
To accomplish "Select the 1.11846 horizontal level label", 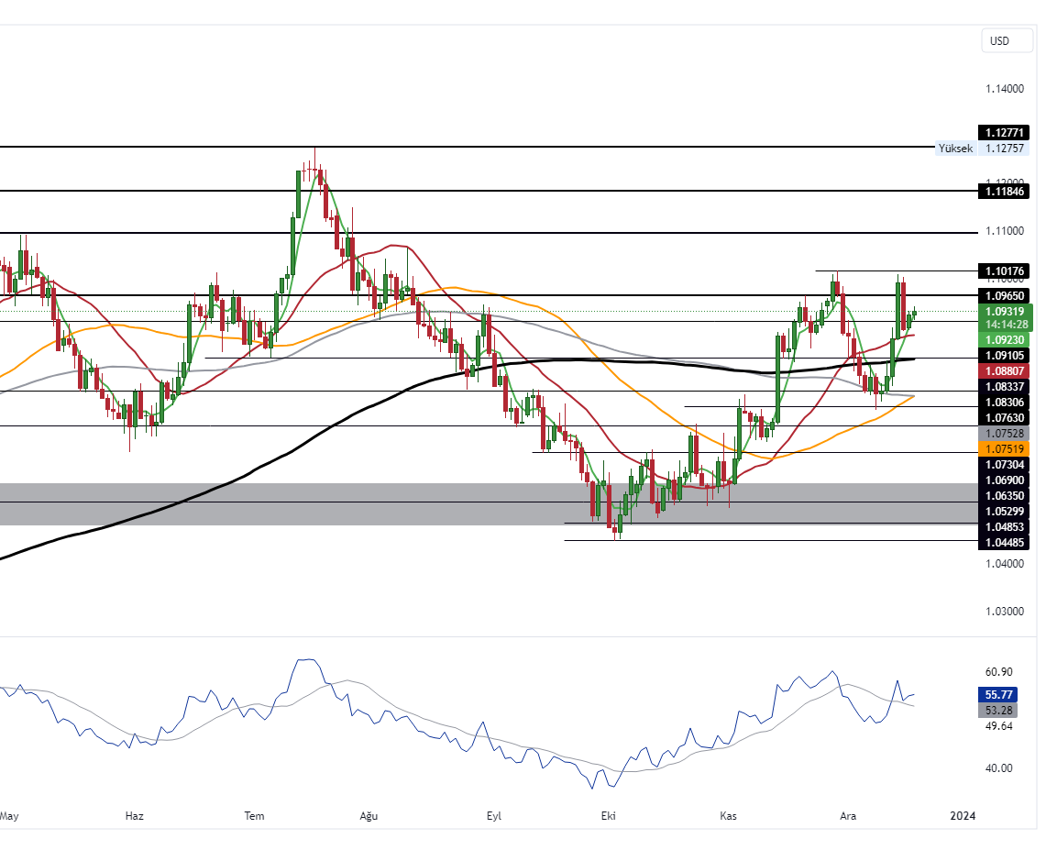I will pos(1005,192).
